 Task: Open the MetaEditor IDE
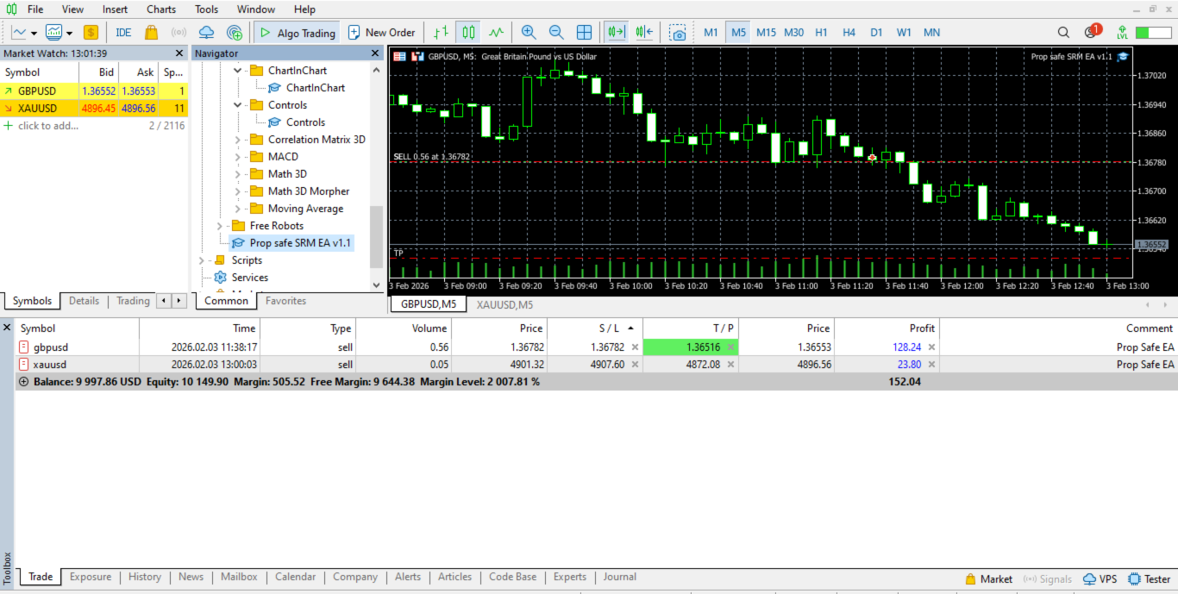(x=123, y=33)
